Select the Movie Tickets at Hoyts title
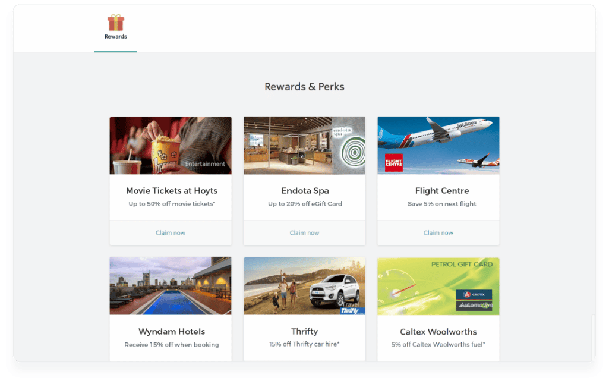This screenshot has height=384, width=609. pyautogui.click(x=172, y=191)
